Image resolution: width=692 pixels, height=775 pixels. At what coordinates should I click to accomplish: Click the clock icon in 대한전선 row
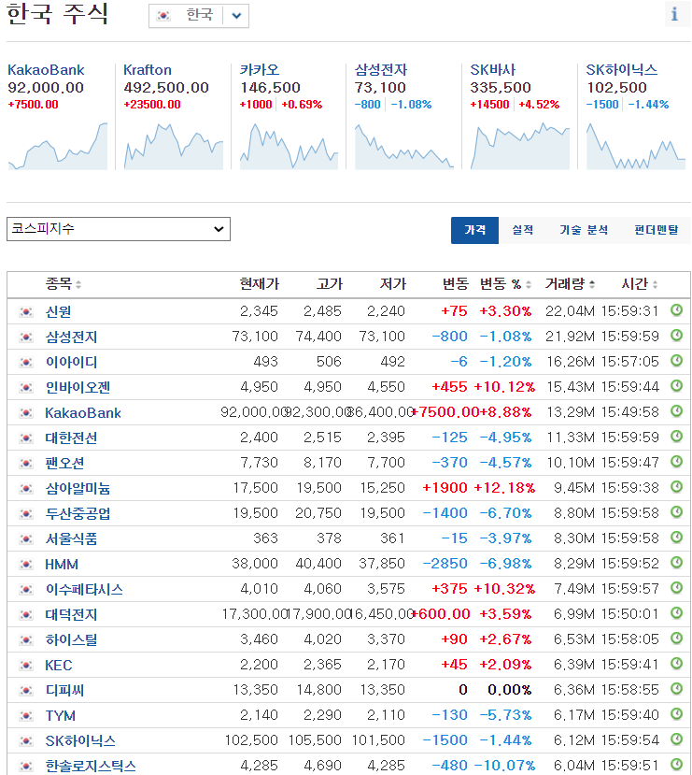[676, 437]
